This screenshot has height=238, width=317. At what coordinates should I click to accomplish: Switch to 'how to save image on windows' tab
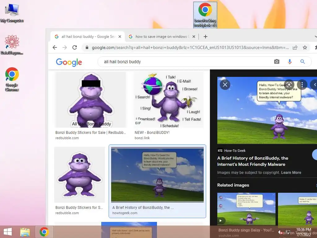(161, 37)
